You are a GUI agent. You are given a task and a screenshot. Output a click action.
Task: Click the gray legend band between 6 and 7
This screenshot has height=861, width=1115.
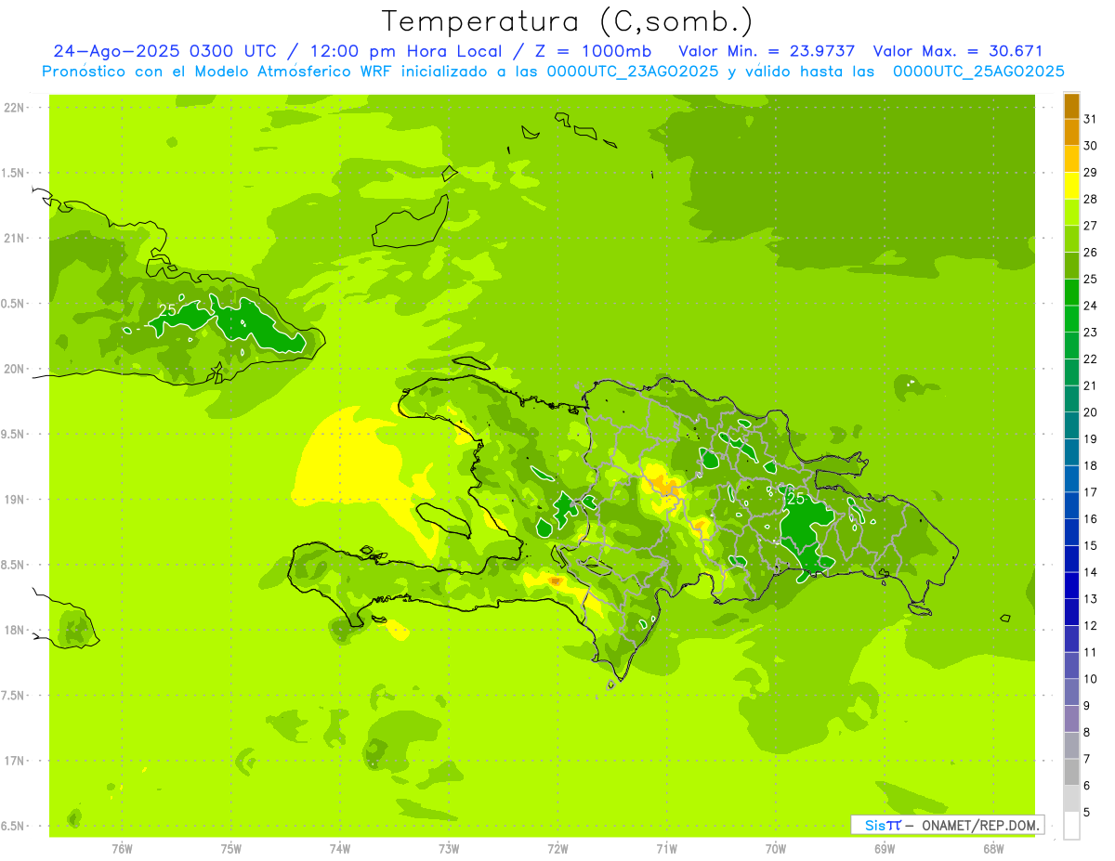click(x=1071, y=773)
